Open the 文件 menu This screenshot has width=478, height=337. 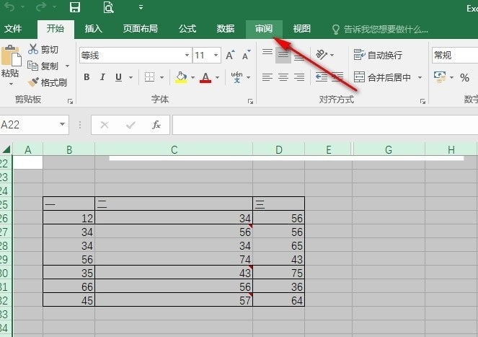click(13, 29)
